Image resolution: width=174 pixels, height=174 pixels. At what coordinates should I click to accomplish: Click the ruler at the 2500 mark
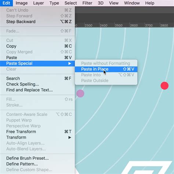tap(119, 25)
